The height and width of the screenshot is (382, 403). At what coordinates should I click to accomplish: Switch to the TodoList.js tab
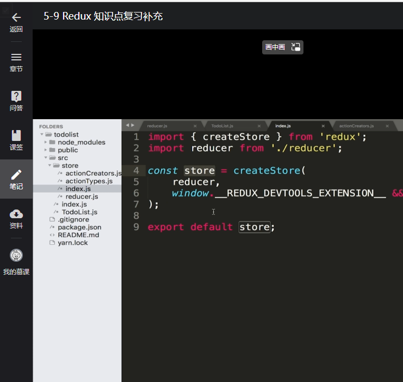pyautogui.click(x=222, y=126)
